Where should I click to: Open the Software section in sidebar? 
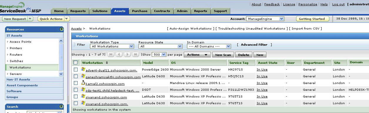coord(34,91)
